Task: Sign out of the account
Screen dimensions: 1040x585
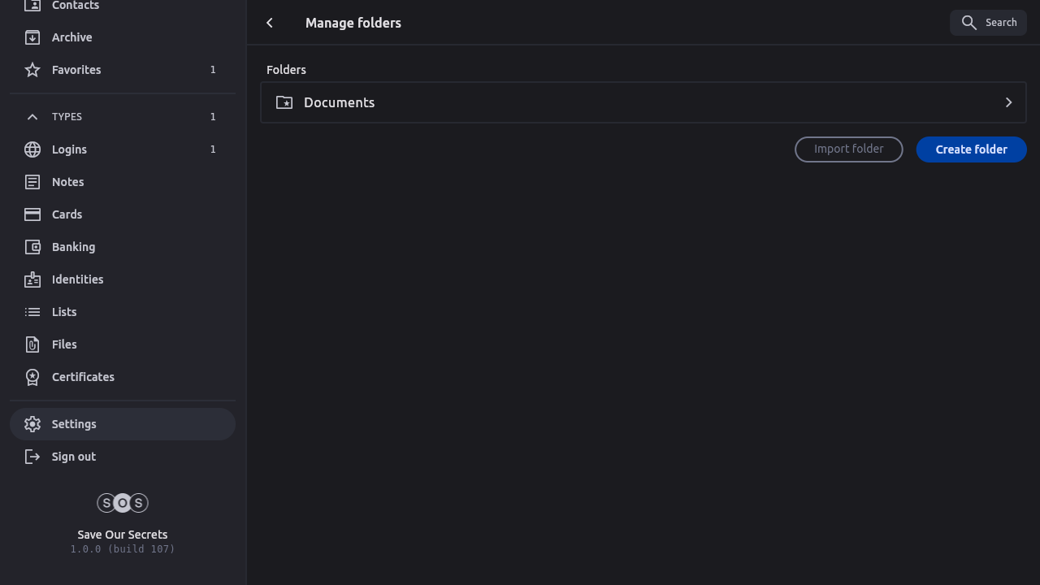Action: 74,457
